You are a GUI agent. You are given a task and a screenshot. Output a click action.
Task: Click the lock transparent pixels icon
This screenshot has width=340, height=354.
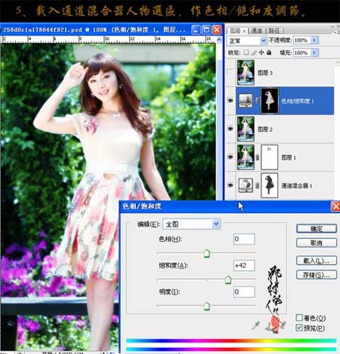point(246,52)
